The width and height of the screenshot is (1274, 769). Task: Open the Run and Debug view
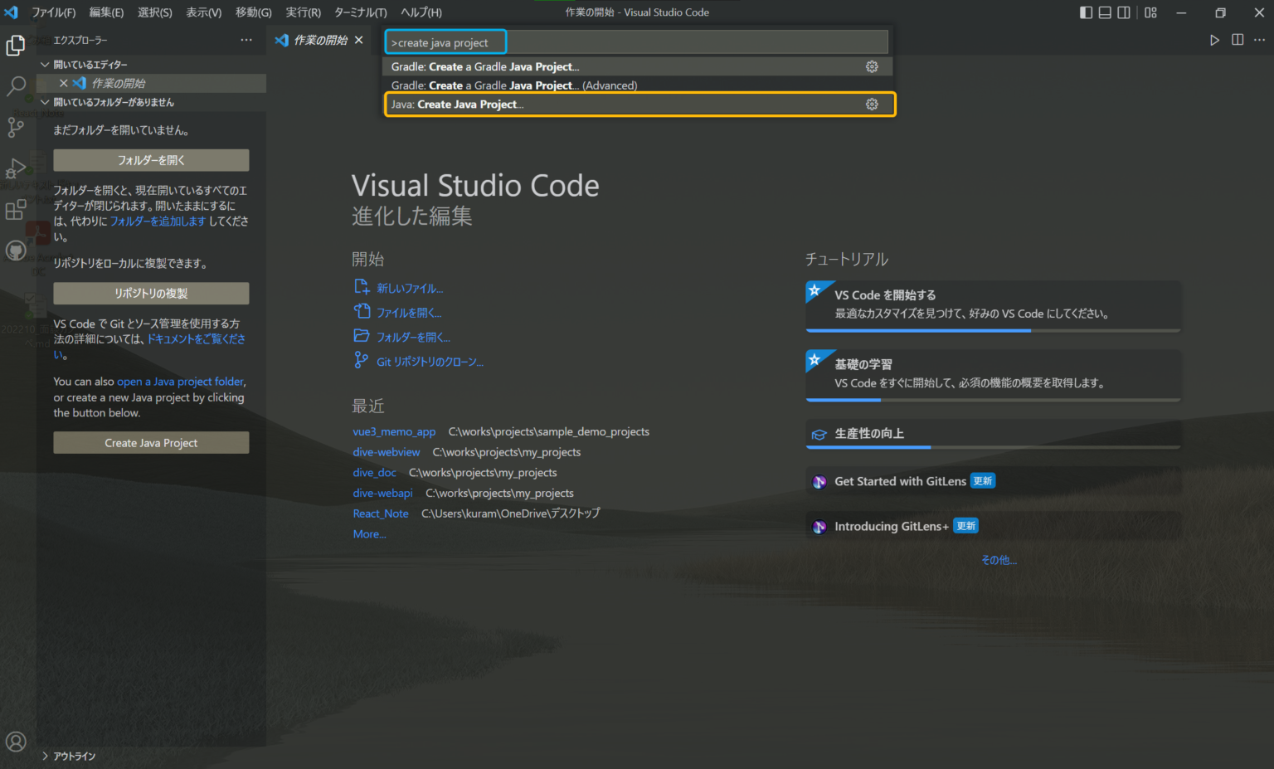point(16,168)
